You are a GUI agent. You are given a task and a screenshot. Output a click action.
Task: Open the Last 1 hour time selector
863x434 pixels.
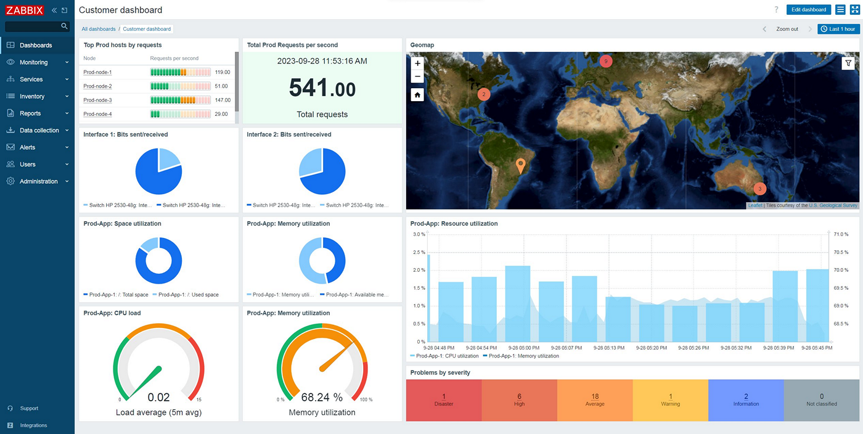838,28
